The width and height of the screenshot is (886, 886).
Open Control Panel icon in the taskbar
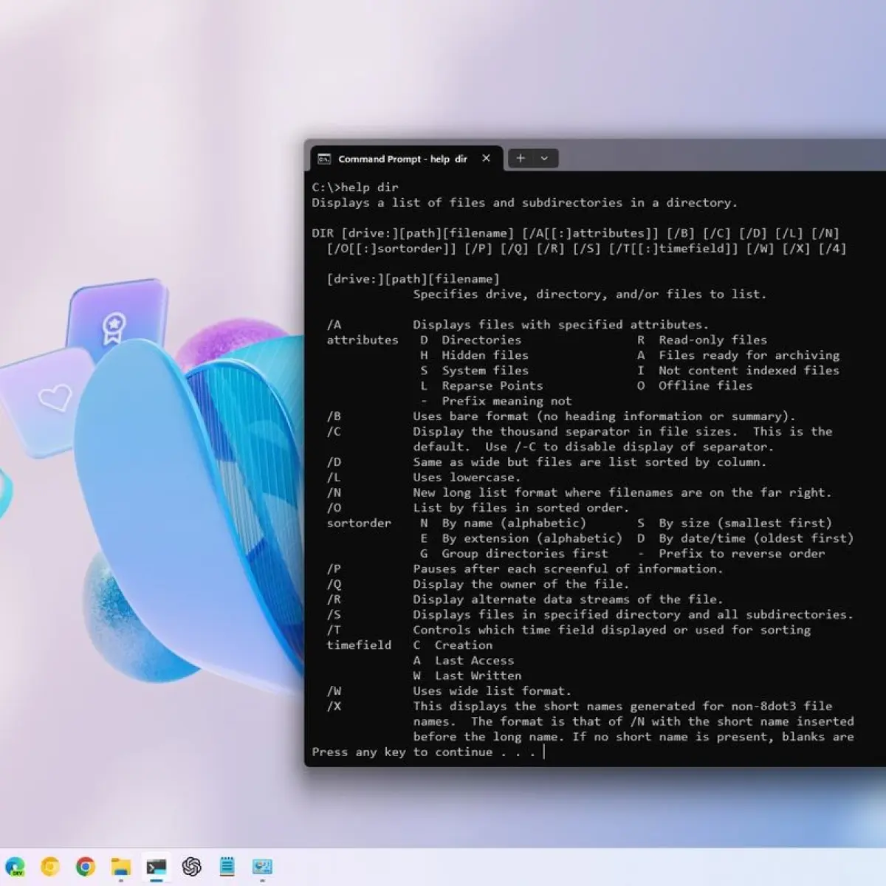pyautogui.click(x=262, y=866)
